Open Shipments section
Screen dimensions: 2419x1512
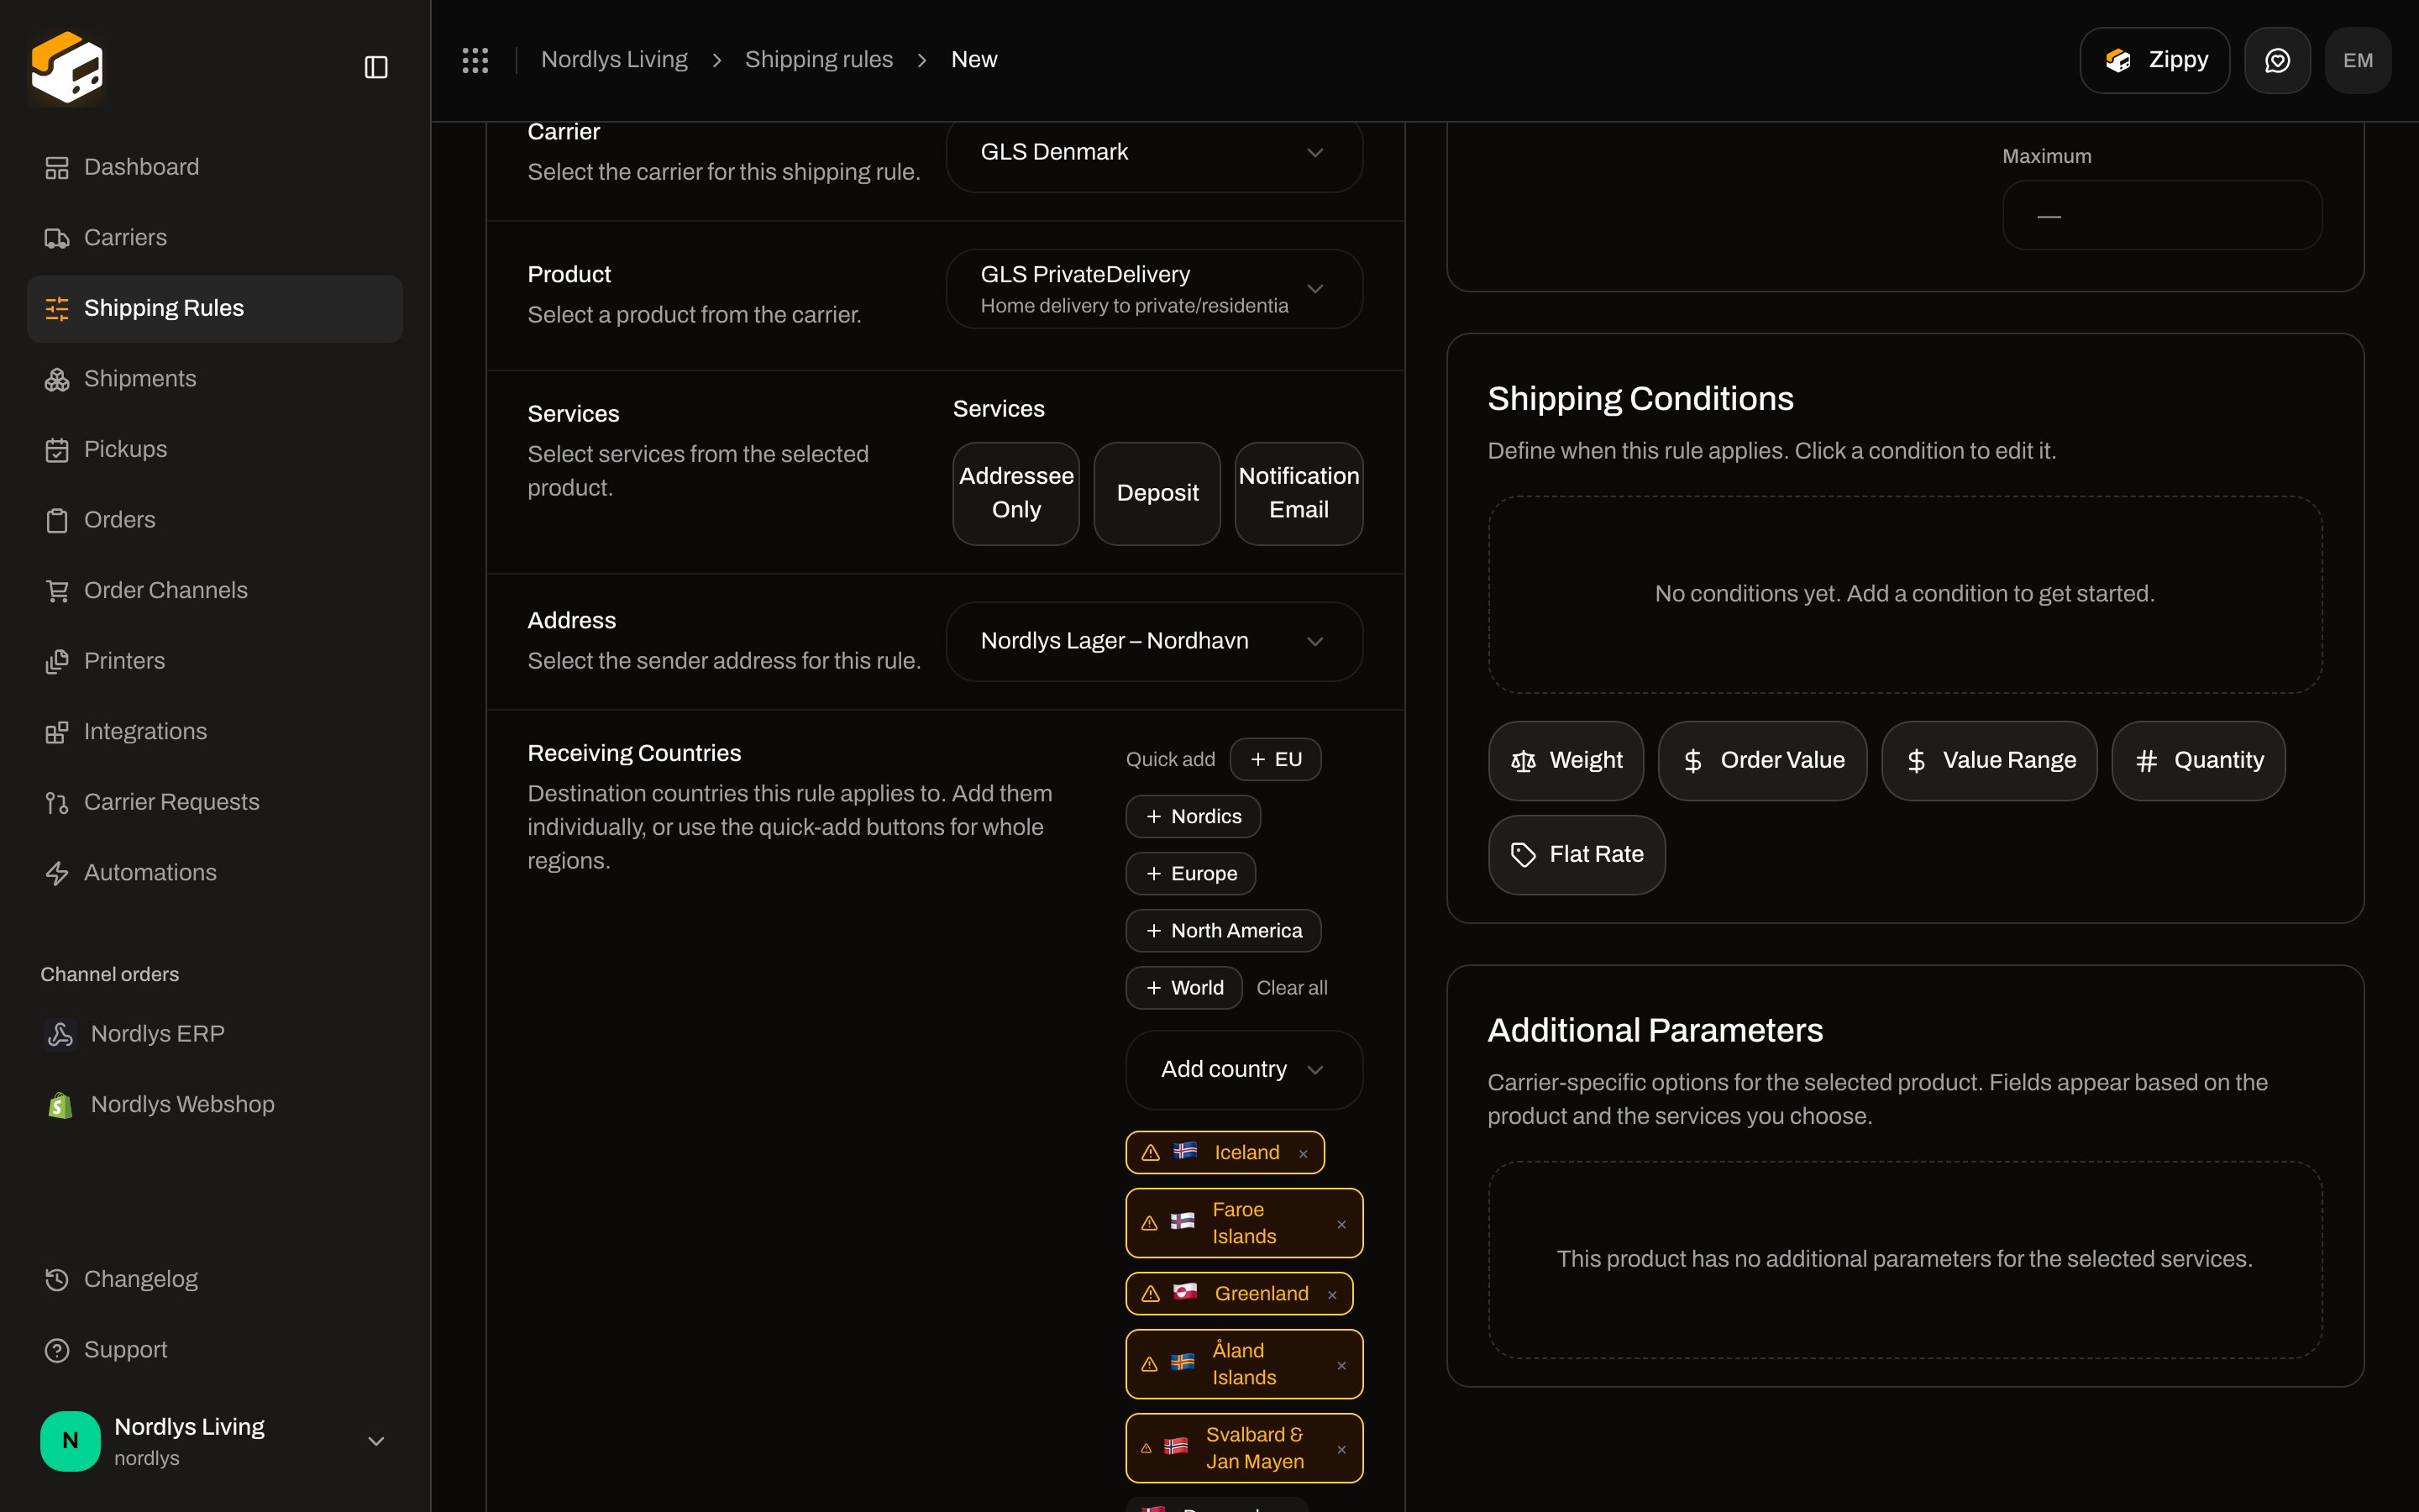tap(215, 379)
